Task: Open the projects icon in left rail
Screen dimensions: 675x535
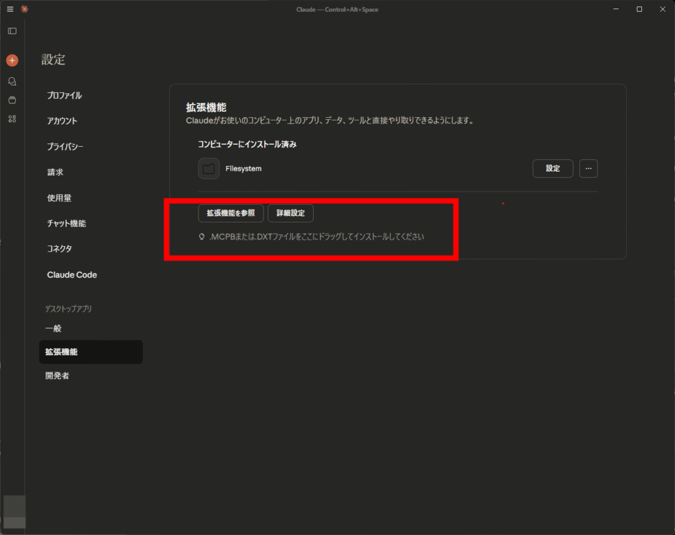Action: [12, 100]
